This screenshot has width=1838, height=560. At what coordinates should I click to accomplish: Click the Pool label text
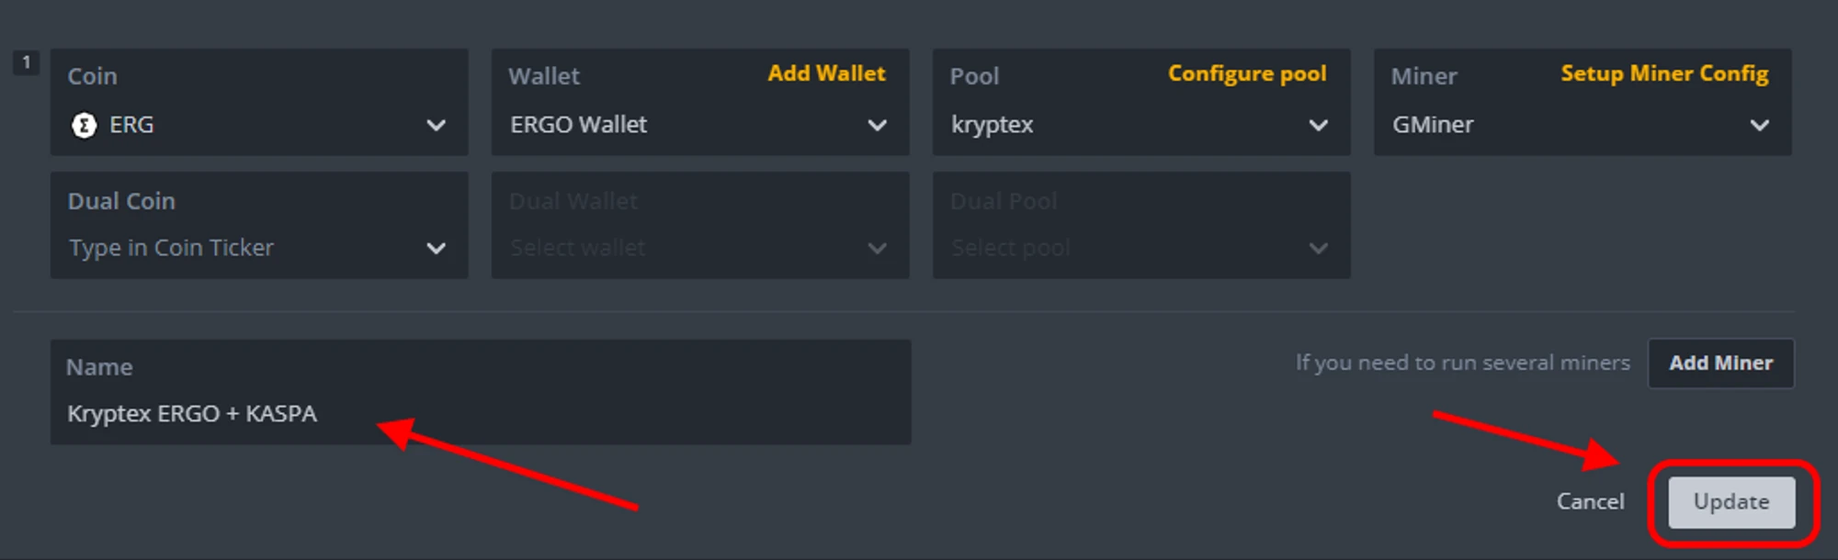tap(974, 76)
